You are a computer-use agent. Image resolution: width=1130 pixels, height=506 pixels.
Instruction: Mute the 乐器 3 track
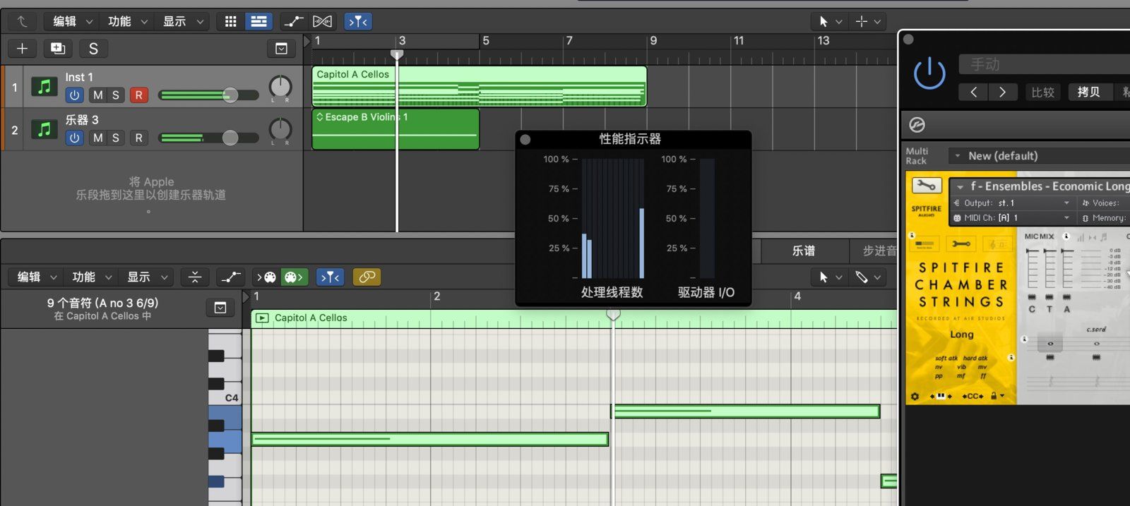97,138
